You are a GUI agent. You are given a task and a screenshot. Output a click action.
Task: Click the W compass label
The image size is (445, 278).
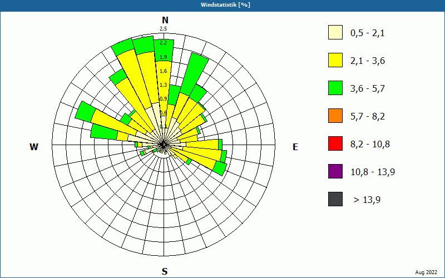pos(34,147)
